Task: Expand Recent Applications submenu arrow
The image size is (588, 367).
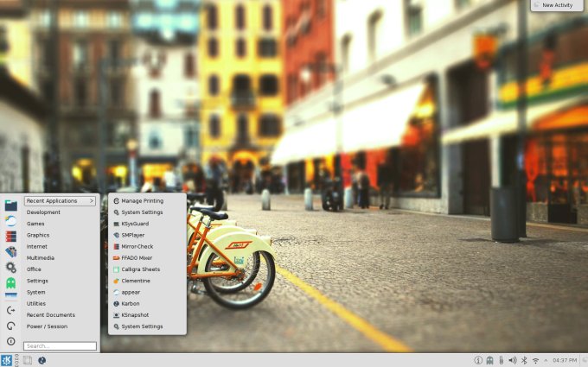Action: (92, 200)
